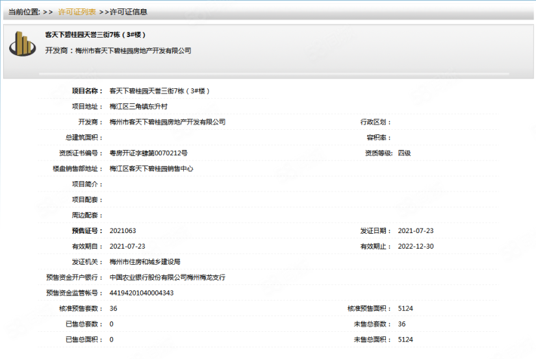Select the 项目名称 value text

(159, 91)
